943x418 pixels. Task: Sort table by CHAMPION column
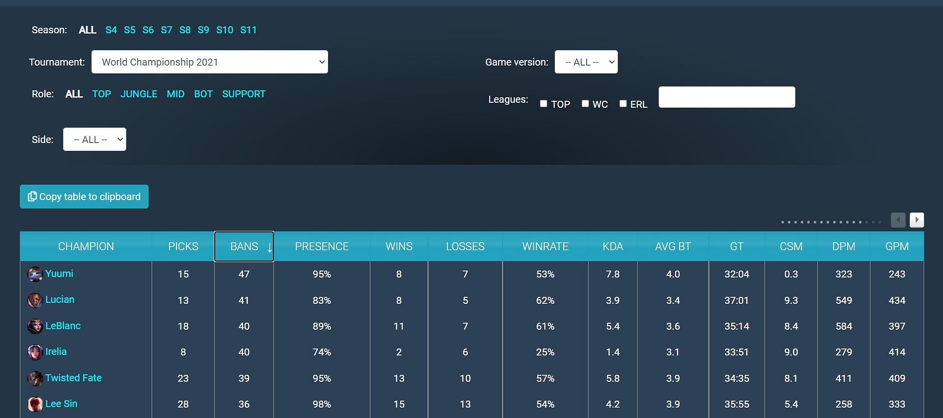pos(86,246)
